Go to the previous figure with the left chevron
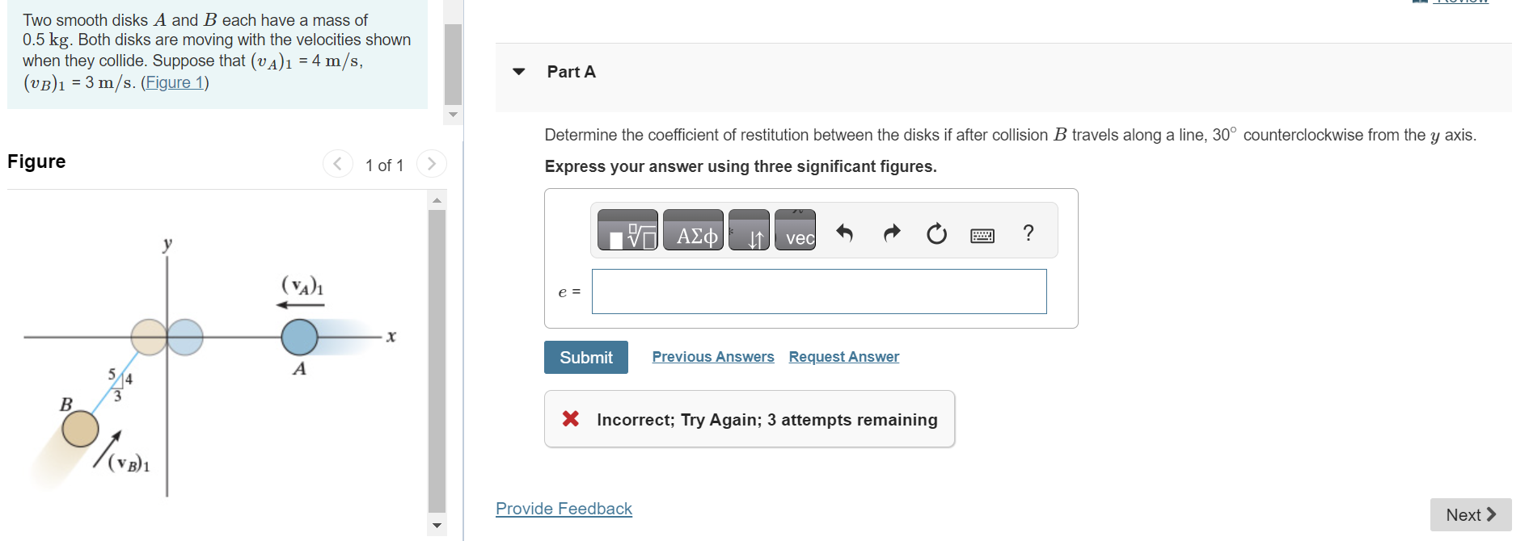 [x=337, y=163]
